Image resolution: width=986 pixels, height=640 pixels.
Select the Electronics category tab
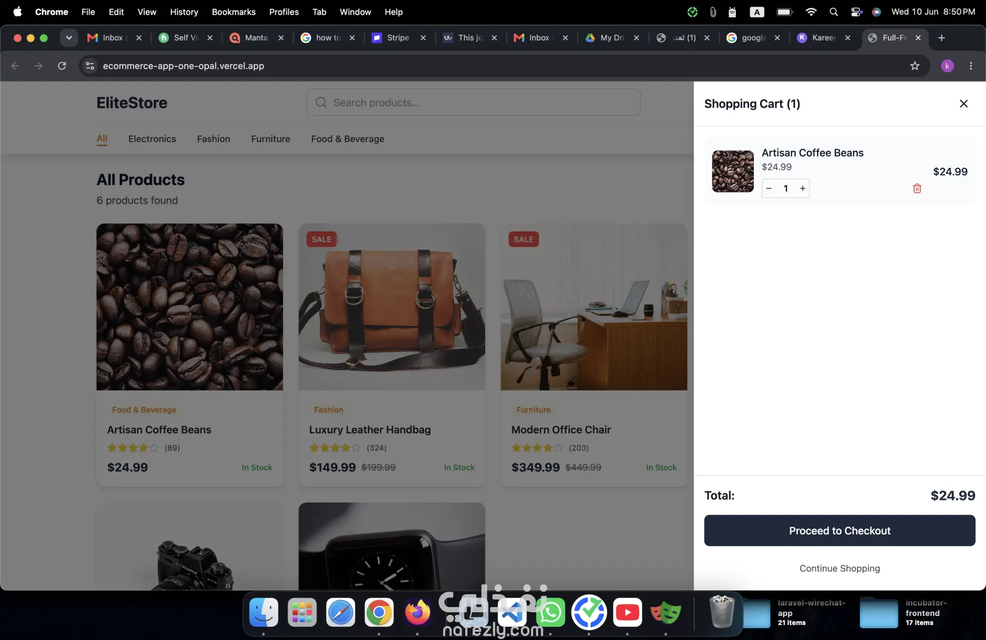(x=152, y=139)
